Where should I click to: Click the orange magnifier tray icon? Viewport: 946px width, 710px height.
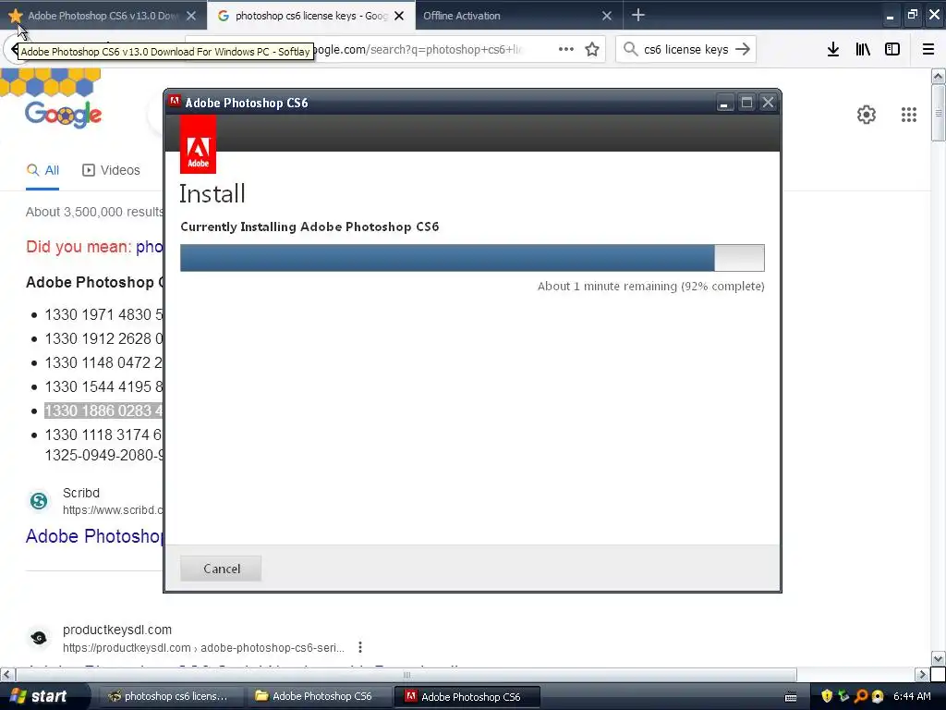point(861,696)
